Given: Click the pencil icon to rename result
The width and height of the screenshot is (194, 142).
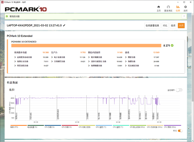Looking at the screenshot, I should pyautogui.click(x=64, y=26).
